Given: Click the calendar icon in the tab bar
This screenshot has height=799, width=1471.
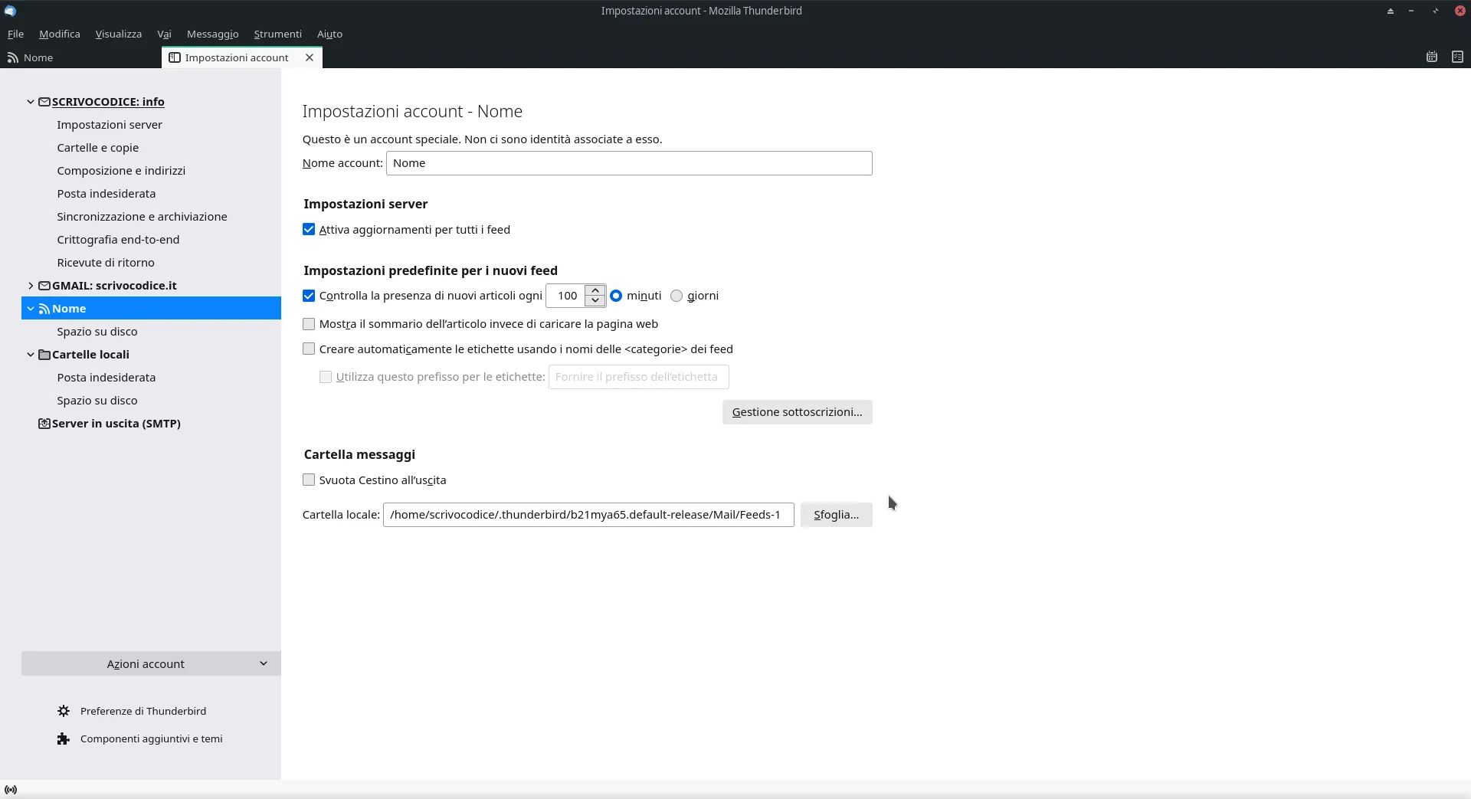Looking at the screenshot, I should click(1431, 57).
